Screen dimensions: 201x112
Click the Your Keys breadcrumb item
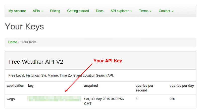tap(29, 42)
